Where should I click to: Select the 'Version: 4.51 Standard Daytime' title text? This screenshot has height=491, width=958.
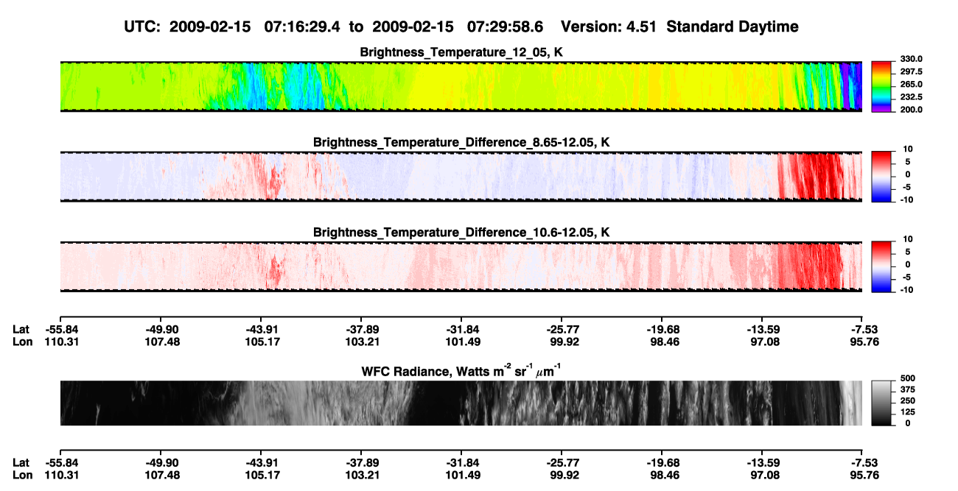(x=679, y=27)
